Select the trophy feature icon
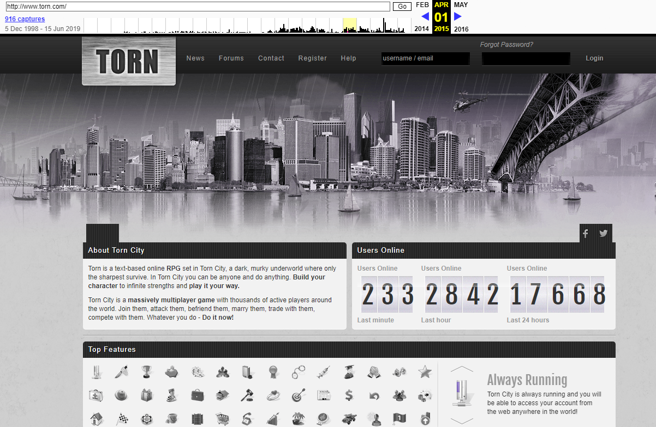 [x=146, y=372]
